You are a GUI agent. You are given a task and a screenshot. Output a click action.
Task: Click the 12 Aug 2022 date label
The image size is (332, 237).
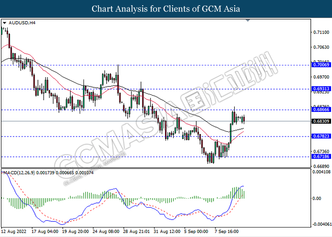point(14,231)
